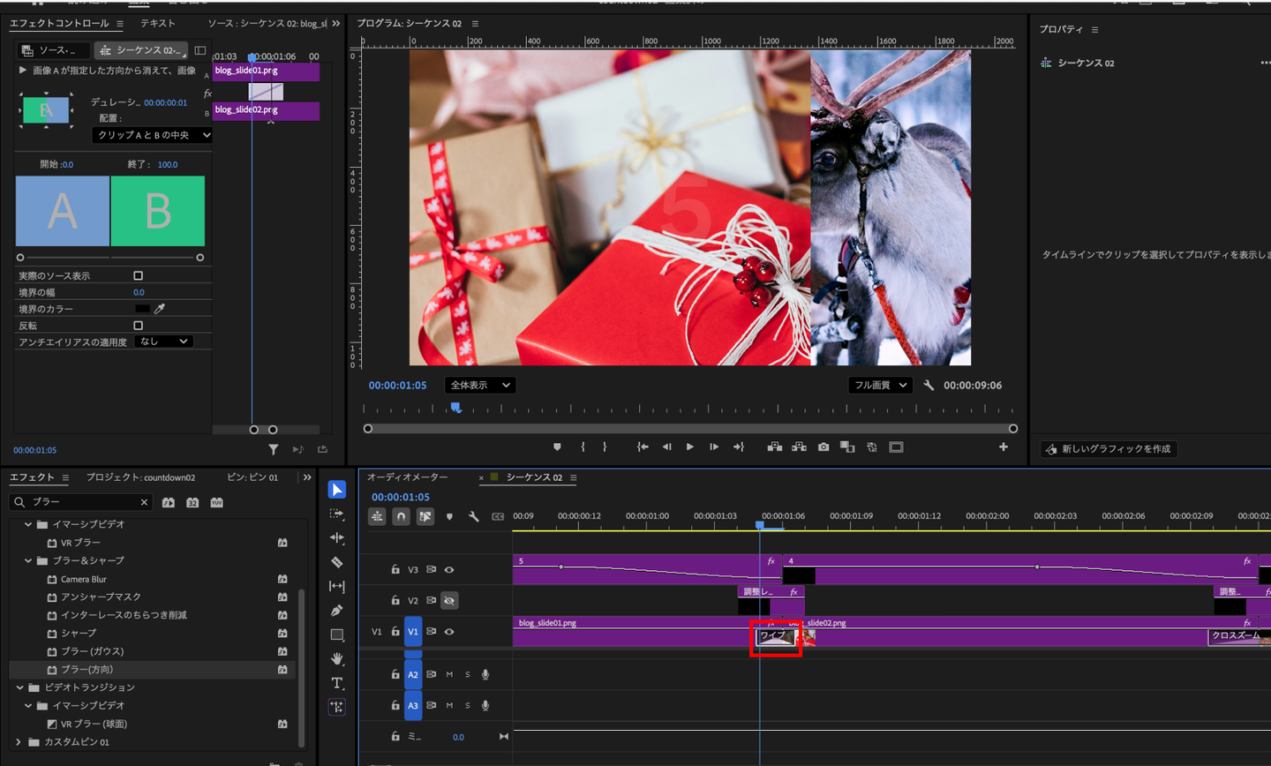Select the Hand tool

(336, 658)
